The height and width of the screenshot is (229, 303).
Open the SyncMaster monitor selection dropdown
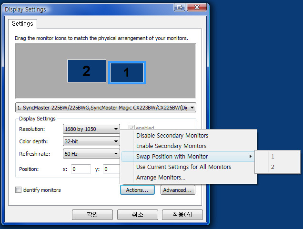click(106, 108)
